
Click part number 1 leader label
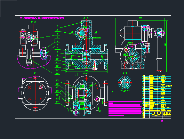point(57,26)
